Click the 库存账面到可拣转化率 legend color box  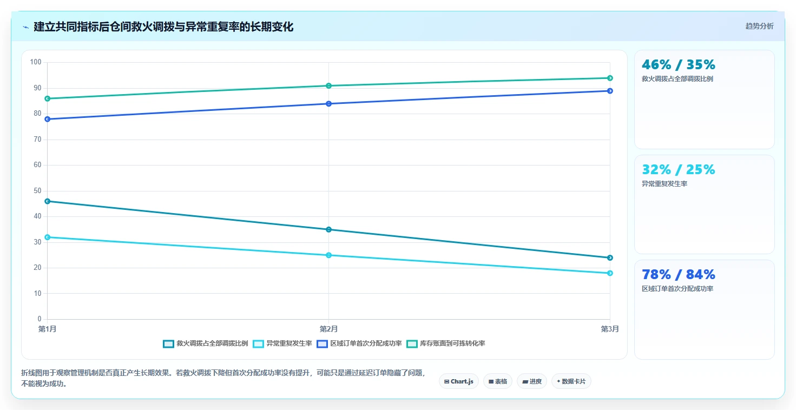412,343
